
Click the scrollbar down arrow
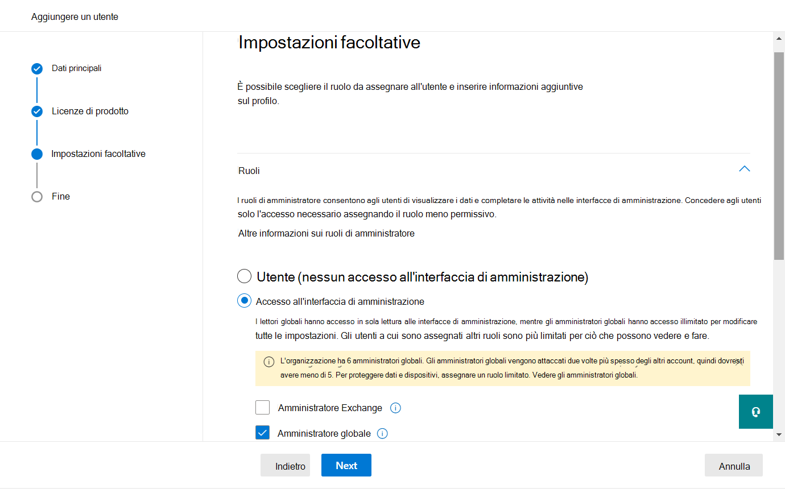(779, 434)
